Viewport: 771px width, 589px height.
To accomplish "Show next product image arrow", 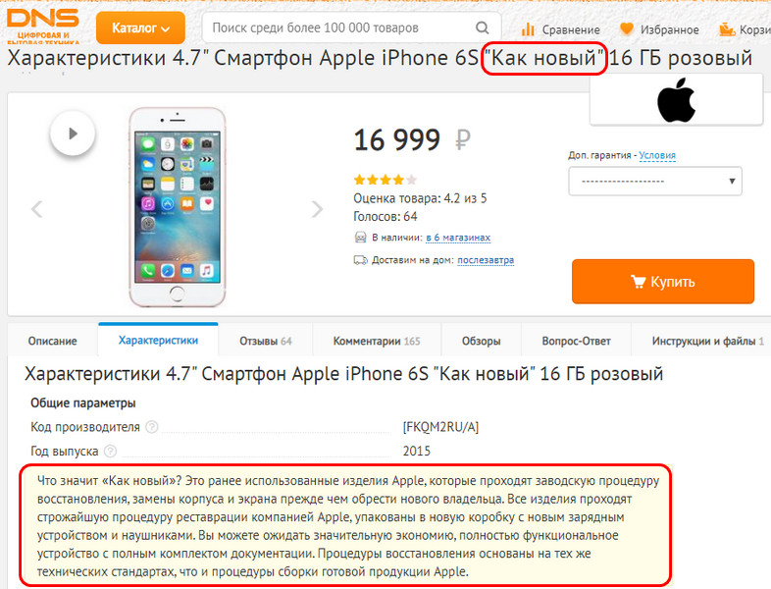I will point(318,209).
